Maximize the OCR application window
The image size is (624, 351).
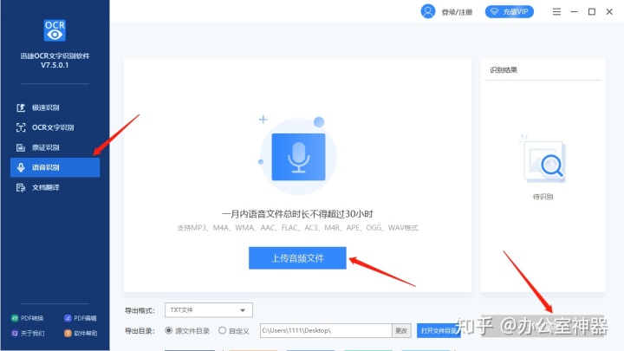tap(592, 11)
